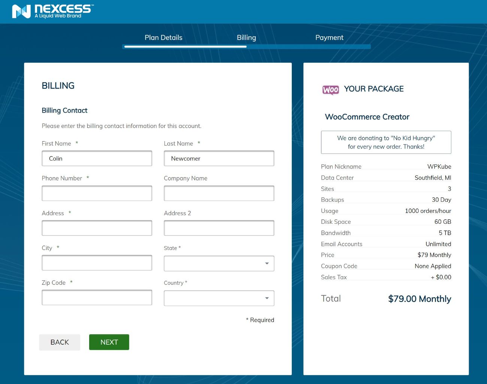Click the BACK button

(60, 342)
